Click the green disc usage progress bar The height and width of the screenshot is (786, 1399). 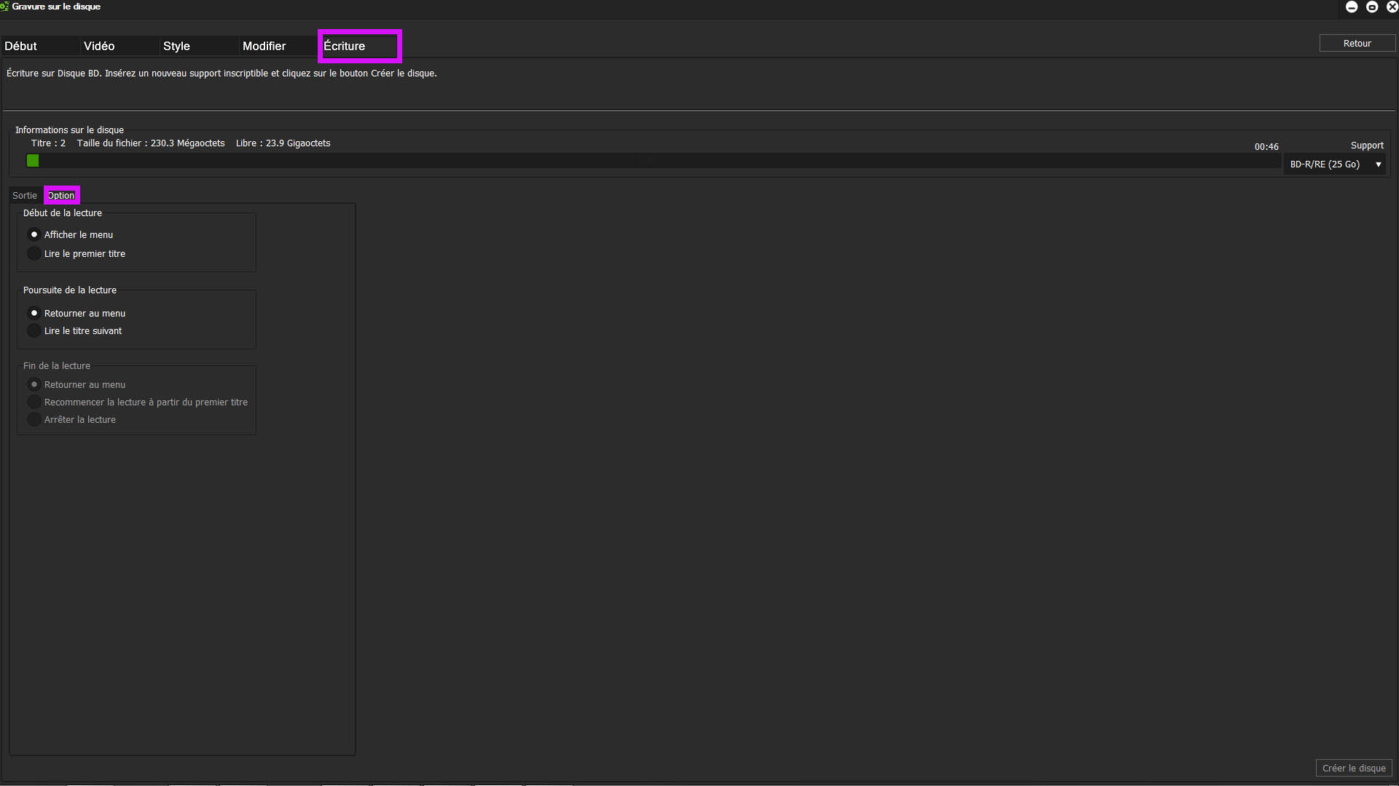pyautogui.click(x=33, y=161)
